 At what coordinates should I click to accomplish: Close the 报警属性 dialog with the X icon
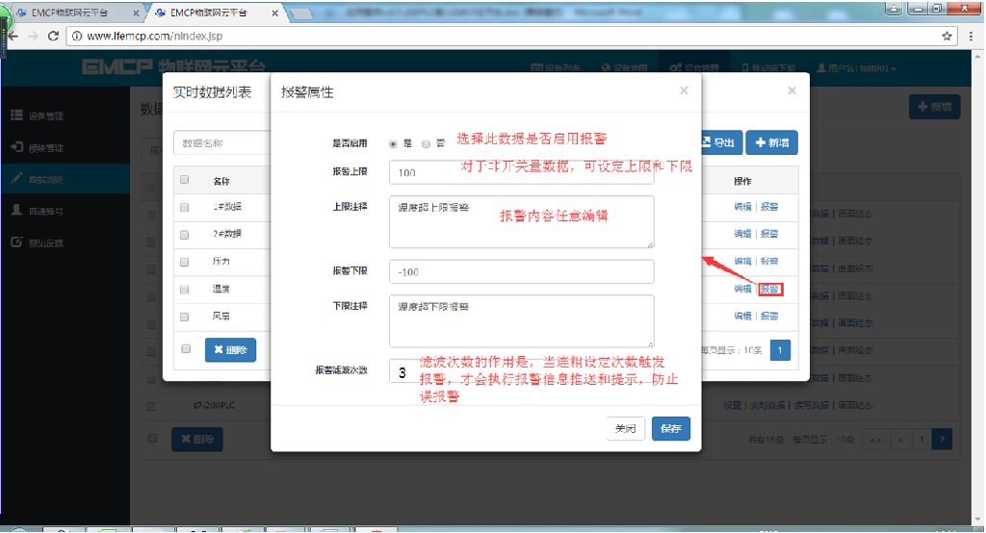684,91
